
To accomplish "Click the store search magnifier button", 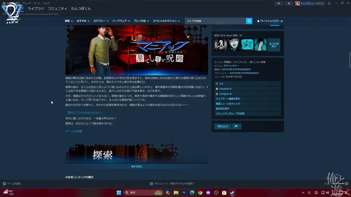I will click(249, 21).
